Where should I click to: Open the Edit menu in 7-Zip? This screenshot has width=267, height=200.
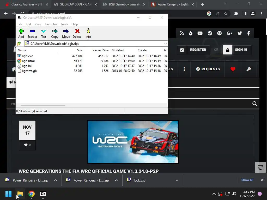click(x=28, y=24)
